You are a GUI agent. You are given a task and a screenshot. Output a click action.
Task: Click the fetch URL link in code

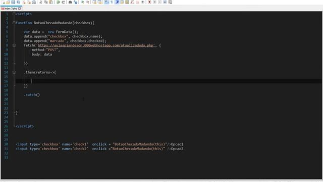tap(96, 45)
